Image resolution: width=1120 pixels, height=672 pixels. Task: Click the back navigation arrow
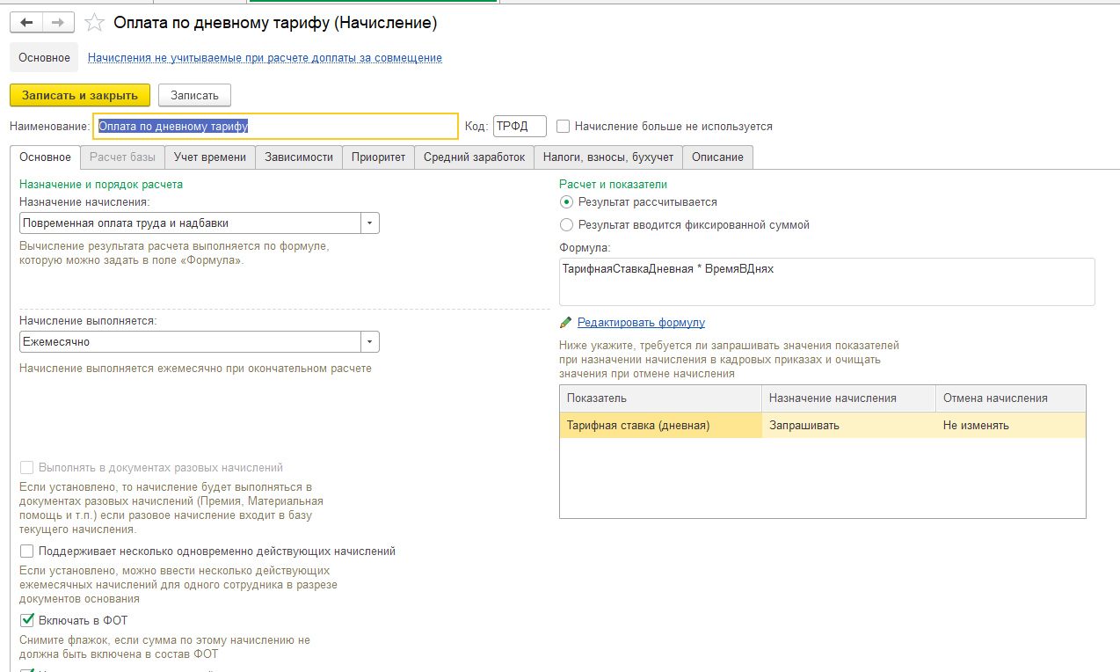coord(26,23)
